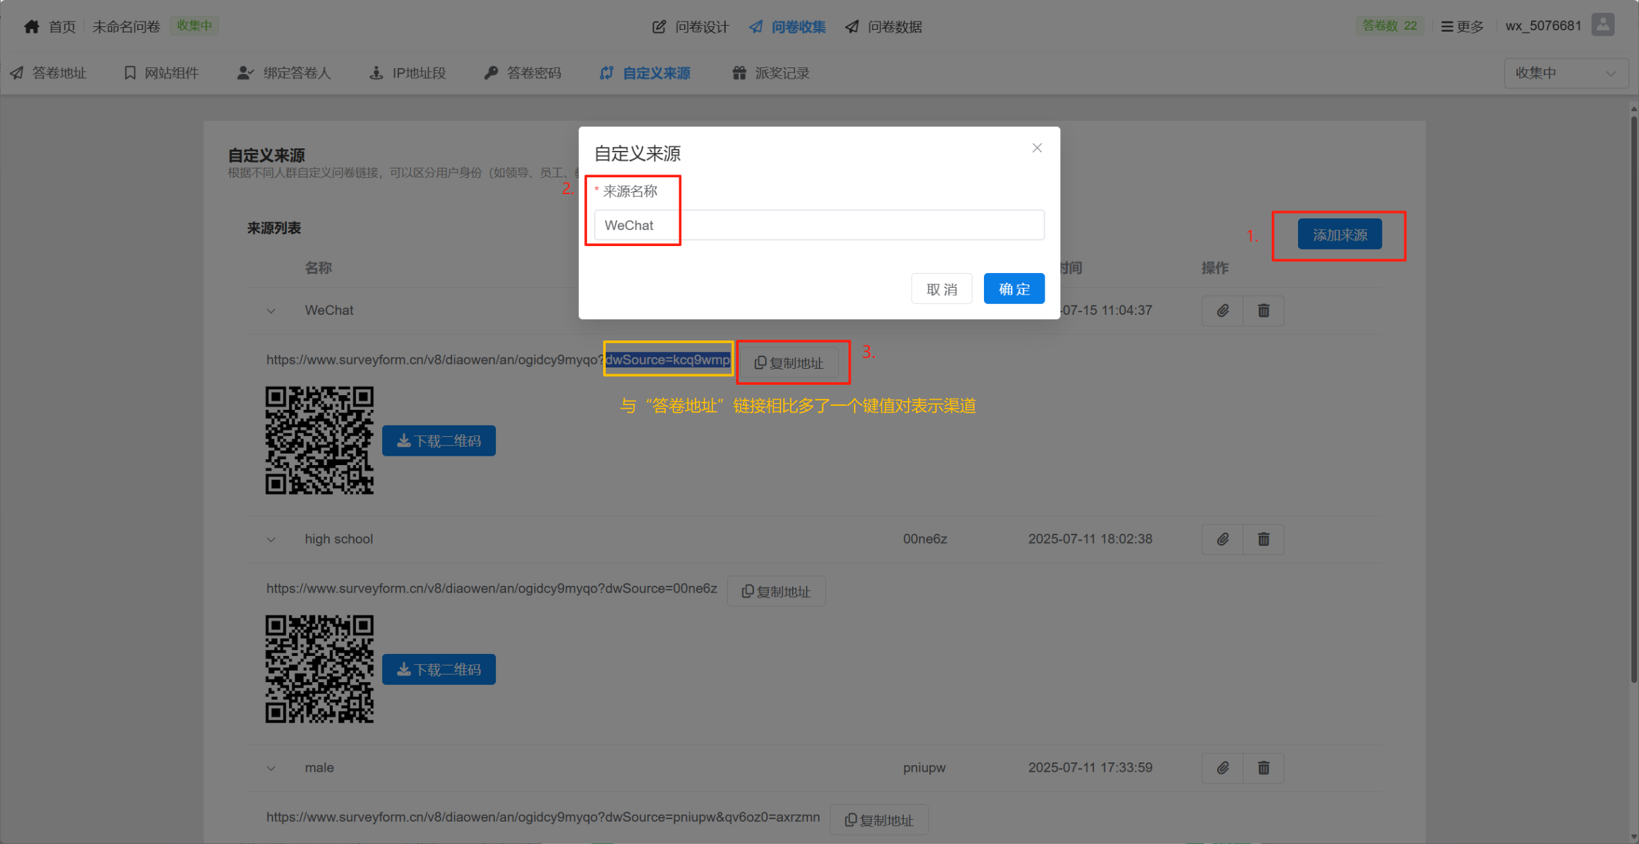Click the 来源名称 input field

pyautogui.click(x=819, y=225)
